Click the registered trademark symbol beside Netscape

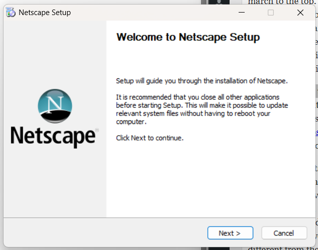pos(97,130)
